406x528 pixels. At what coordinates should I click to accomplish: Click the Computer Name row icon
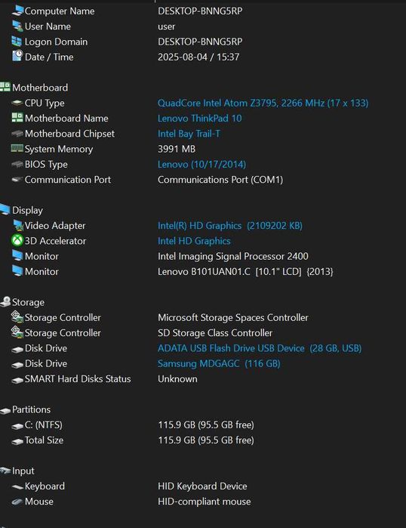(x=17, y=11)
